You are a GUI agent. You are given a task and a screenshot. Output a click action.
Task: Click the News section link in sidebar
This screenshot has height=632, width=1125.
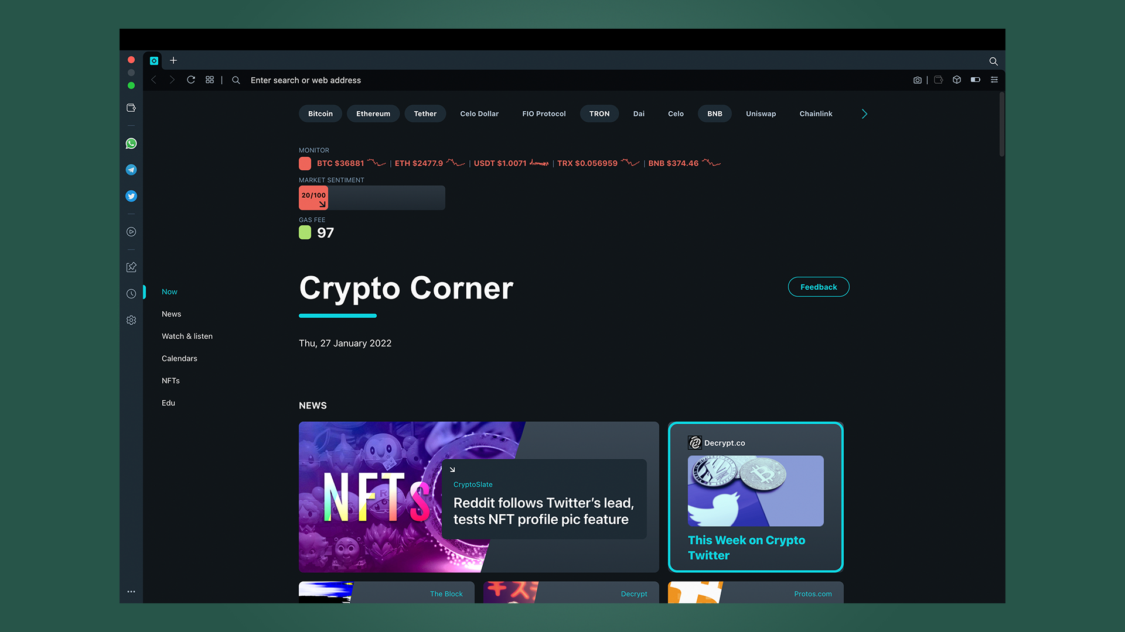tap(172, 313)
